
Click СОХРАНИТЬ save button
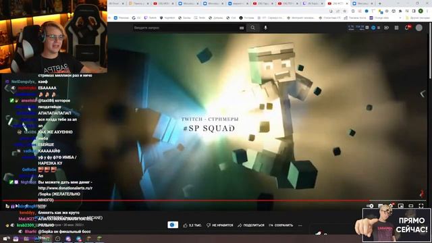coord(281,225)
